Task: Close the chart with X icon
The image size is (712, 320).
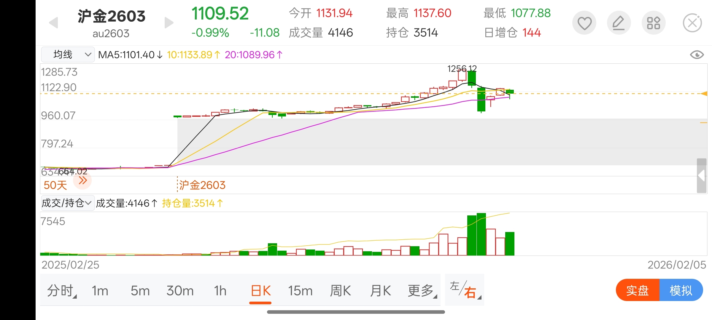Action: pyautogui.click(x=692, y=23)
